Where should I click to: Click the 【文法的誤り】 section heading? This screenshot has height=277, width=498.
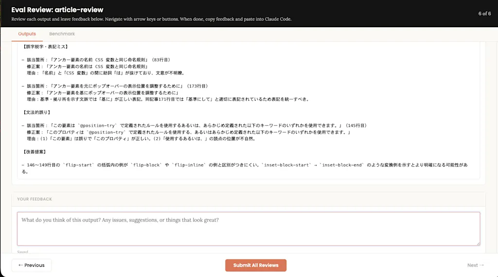tap(36, 112)
